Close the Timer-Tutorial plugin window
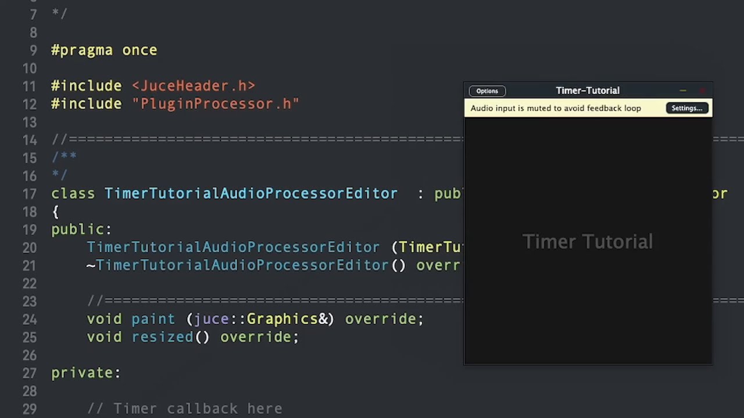Screen dimensions: 744x418 (x=702, y=91)
